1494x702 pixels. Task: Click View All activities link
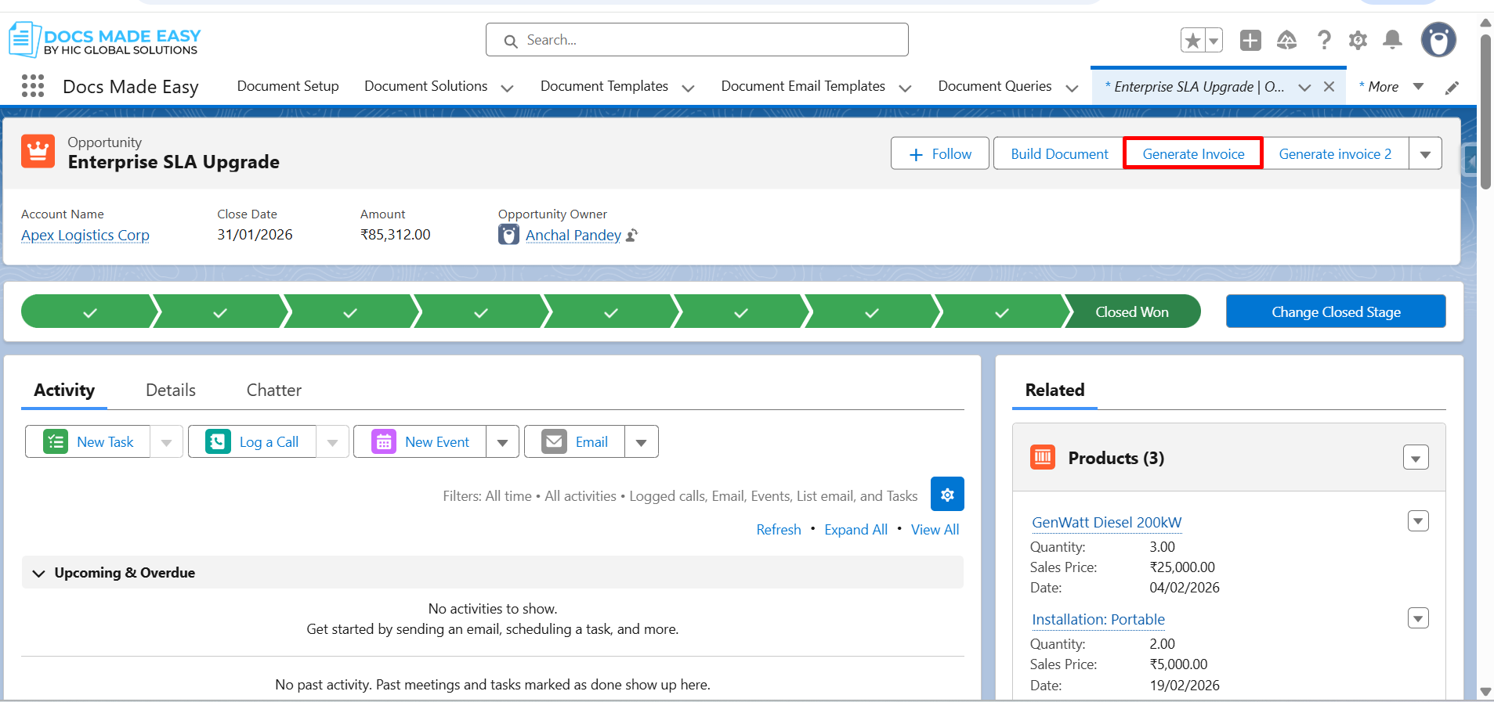pyautogui.click(x=935, y=530)
